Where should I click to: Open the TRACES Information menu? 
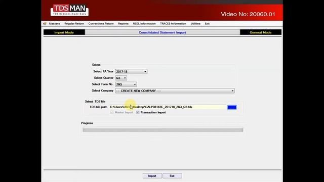tap(173, 24)
